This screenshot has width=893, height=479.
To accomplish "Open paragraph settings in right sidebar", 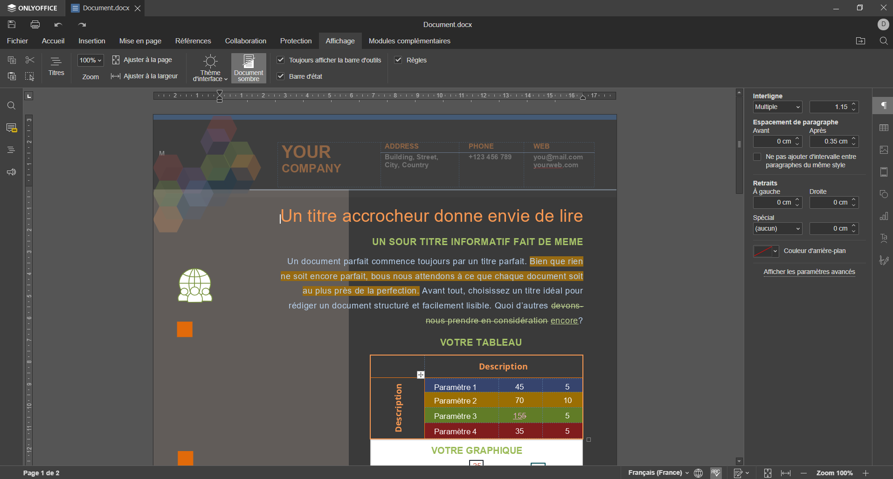I will click(x=884, y=106).
